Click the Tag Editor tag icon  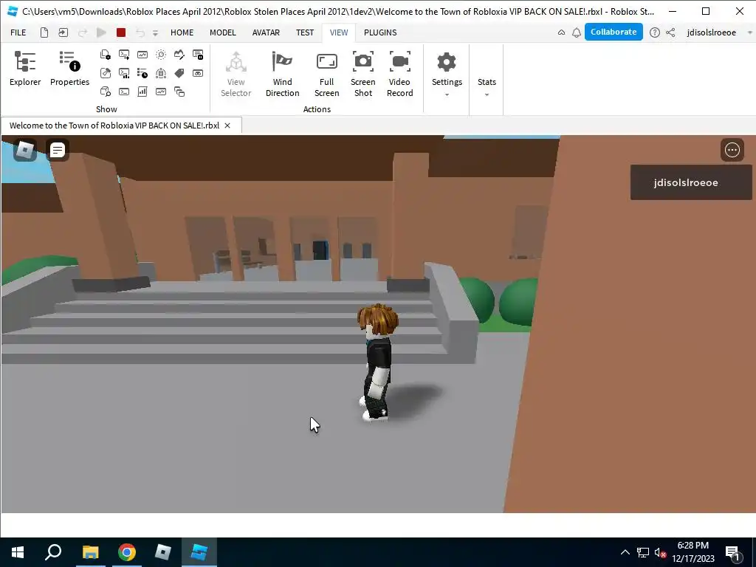click(x=179, y=73)
